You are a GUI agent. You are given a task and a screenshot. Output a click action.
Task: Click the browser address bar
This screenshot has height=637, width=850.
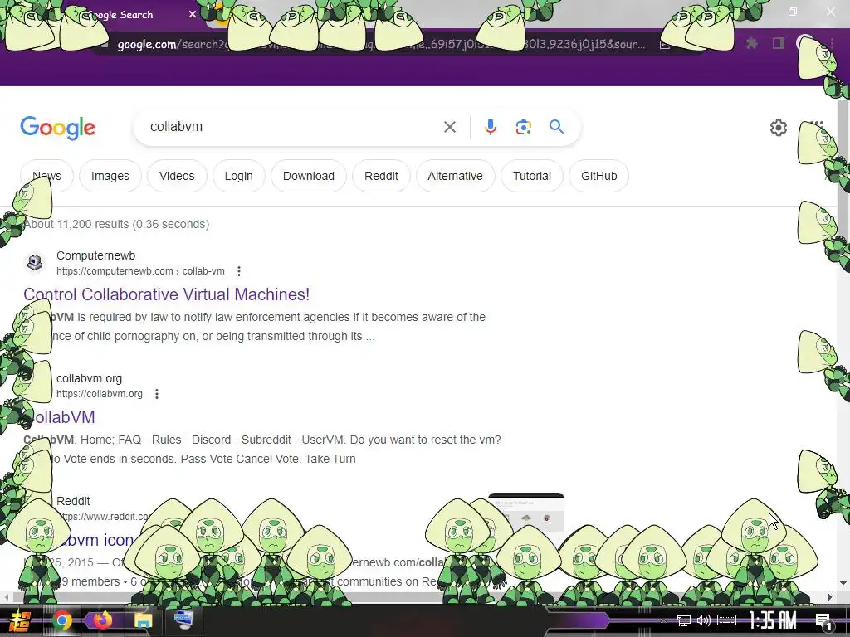(x=379, y=44)
